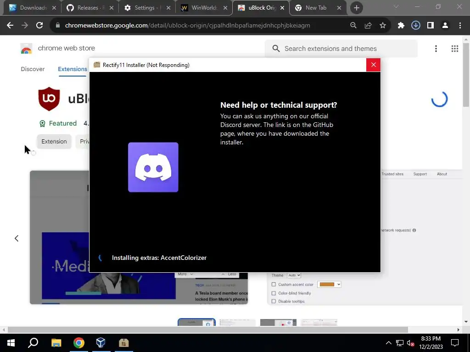Select the third screenshot thumbnail
Screen dimensions: 470x352
pyautogui.click(x=278, y=322)
